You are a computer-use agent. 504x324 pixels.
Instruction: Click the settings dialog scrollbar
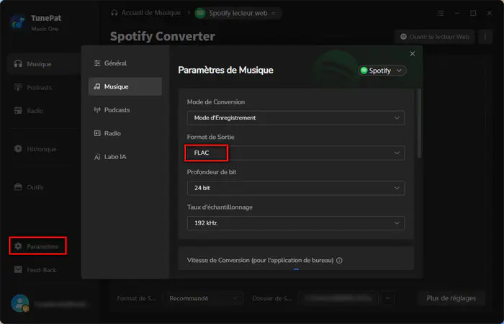point(419,123)
